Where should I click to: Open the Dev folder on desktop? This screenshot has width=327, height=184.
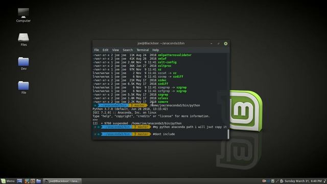24,63
